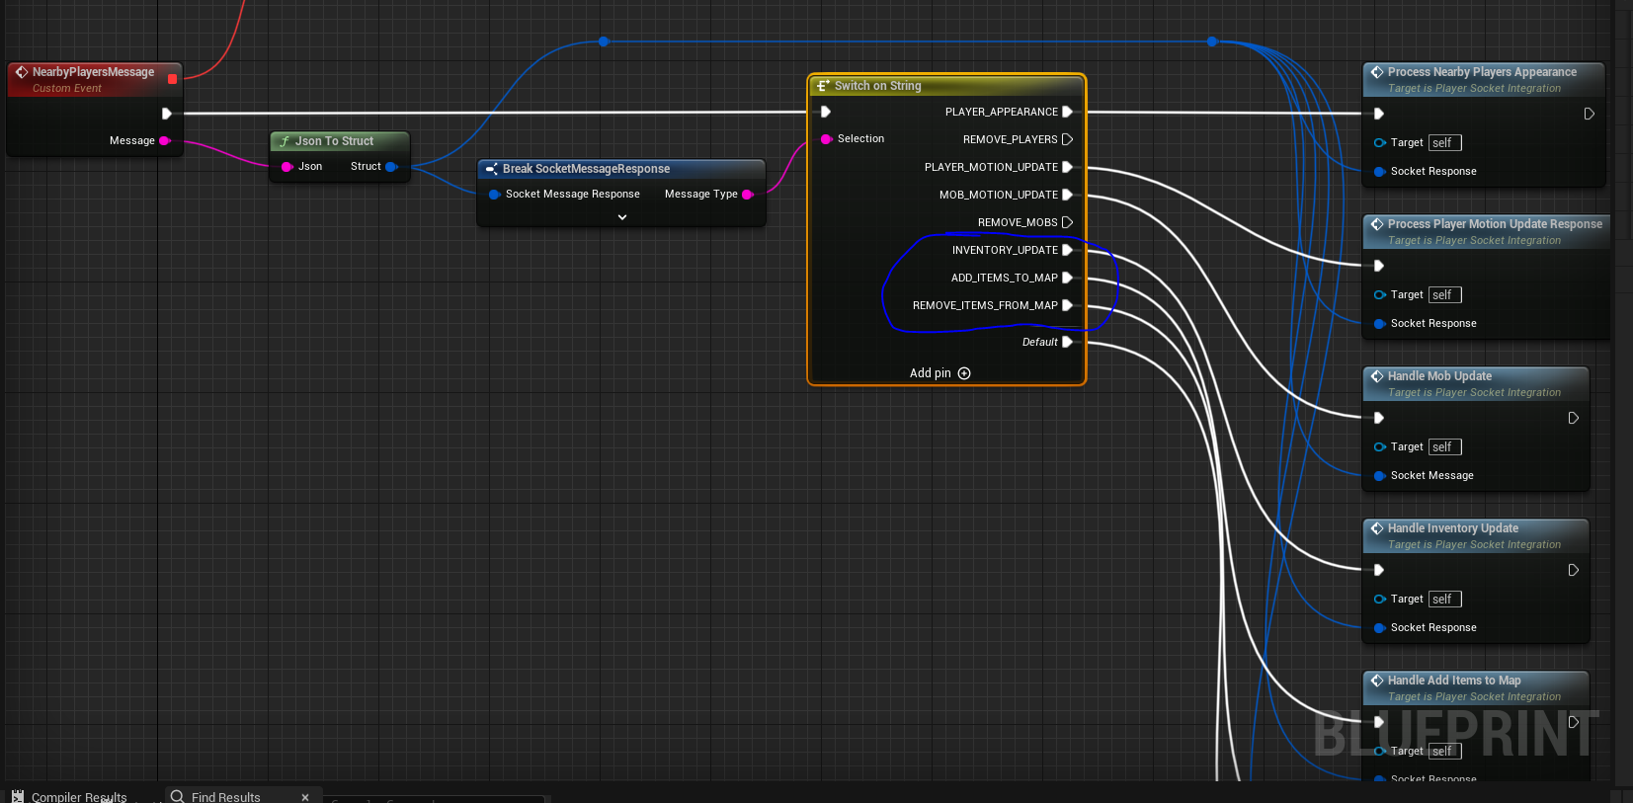
Task: Click the Struct output pin
Action: pyautogui.click(x=391, y=167)
